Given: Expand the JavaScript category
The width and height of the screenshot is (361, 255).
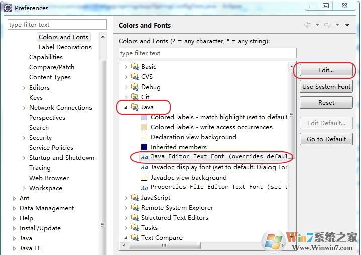Looking at the screenshot, I should 126,198.
